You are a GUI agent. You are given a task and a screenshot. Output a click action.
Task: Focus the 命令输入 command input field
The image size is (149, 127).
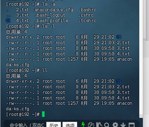27,125
